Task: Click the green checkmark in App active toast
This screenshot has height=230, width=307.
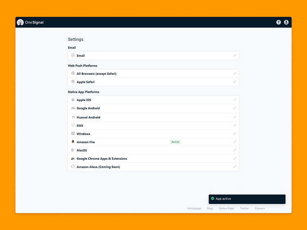Action: [x=213, y=199]
